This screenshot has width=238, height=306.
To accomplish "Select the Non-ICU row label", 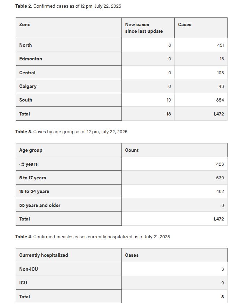I will (x=29, y=269).
